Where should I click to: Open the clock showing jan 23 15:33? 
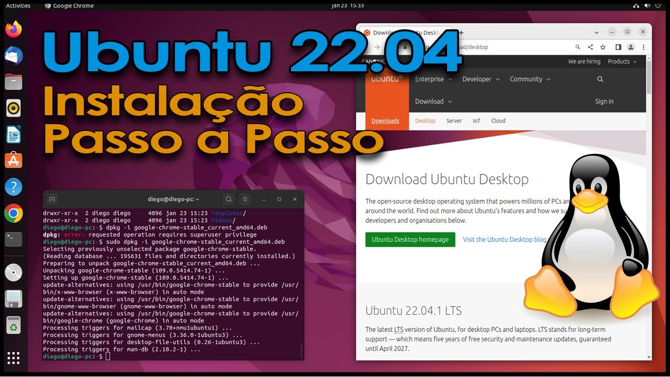(x=348, y=6)
